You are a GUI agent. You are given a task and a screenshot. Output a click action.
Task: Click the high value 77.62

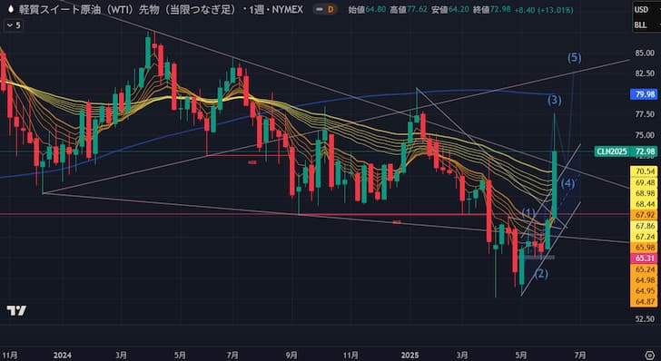pyautogui.click(x=417, y=9)
